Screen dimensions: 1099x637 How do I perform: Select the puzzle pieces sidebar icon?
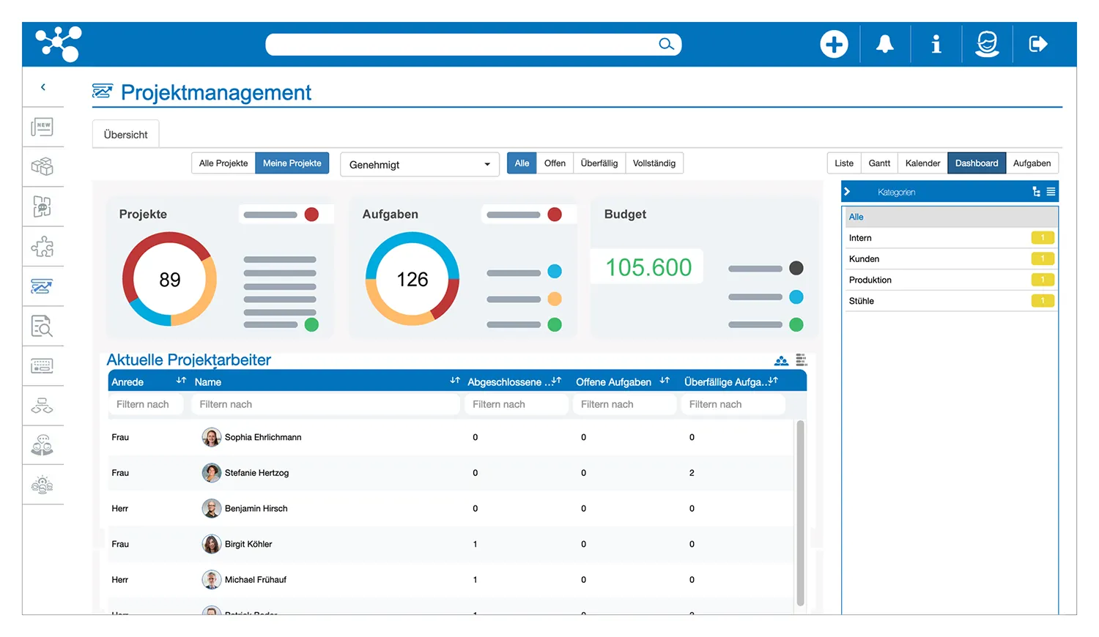click(x=42, y=247)
